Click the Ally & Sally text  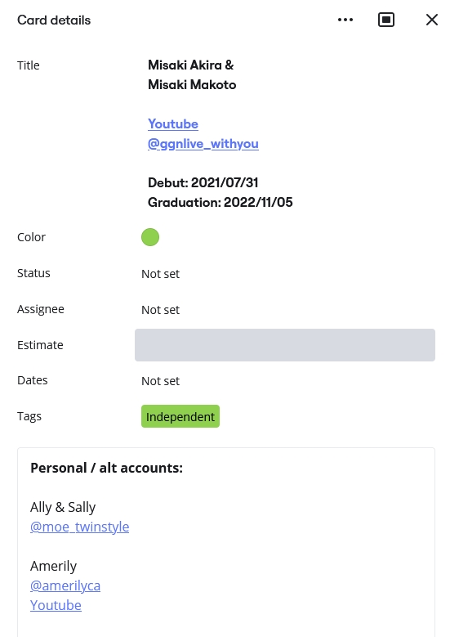pos(63,507)
